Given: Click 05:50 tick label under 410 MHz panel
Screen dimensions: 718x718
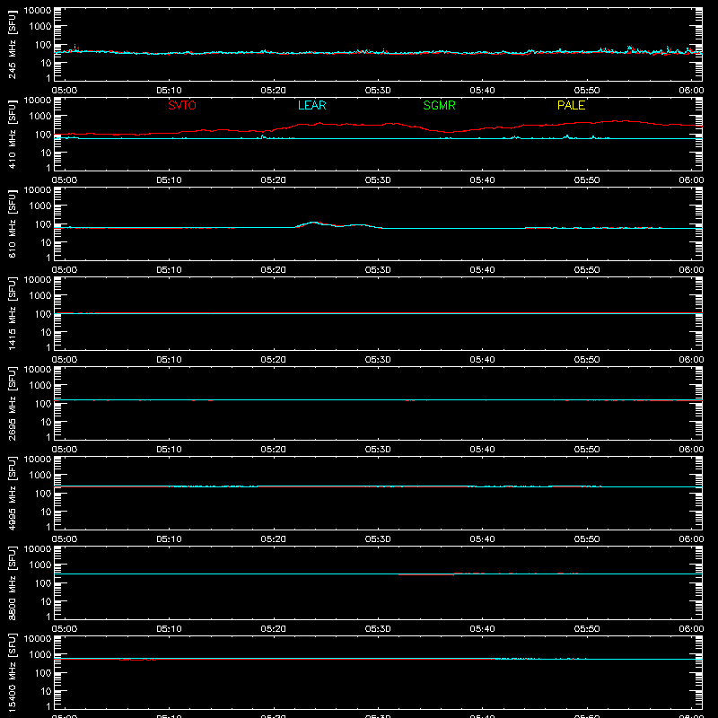Looking at the screenshot, I should pyautogui.click(x=587, y=180).
